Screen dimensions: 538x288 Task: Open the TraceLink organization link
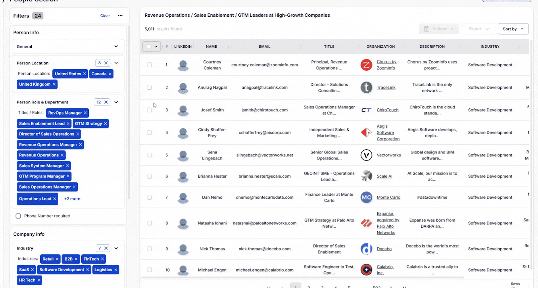point(386,88)
